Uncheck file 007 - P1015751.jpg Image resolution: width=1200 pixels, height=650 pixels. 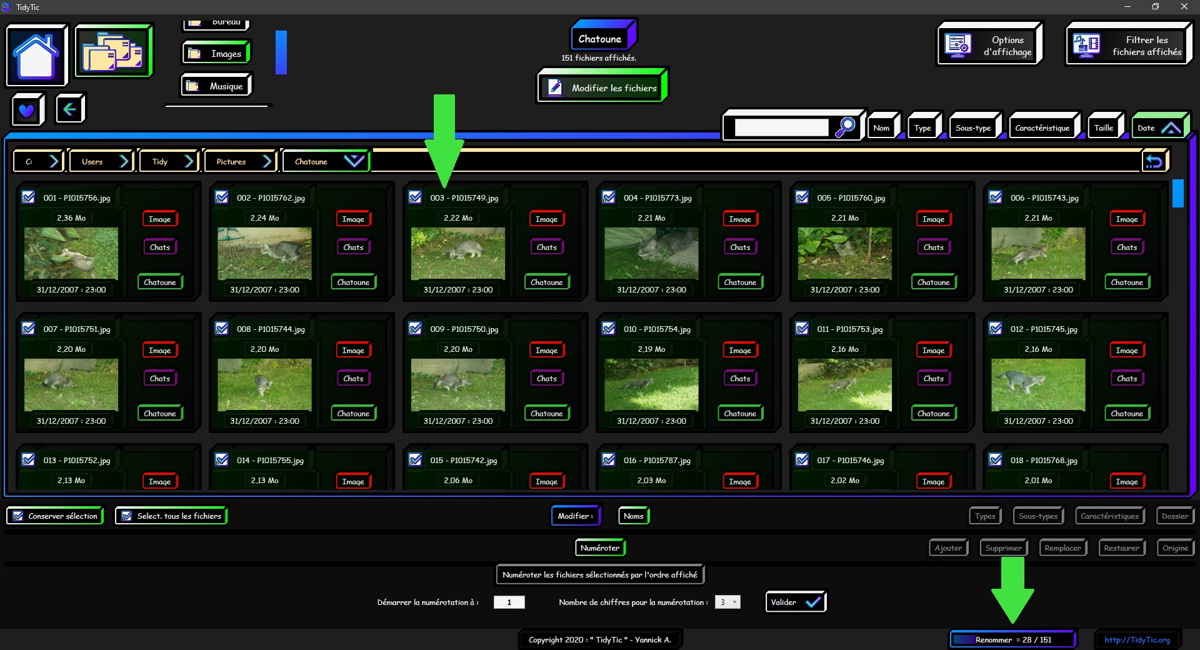tap(28, 329)
